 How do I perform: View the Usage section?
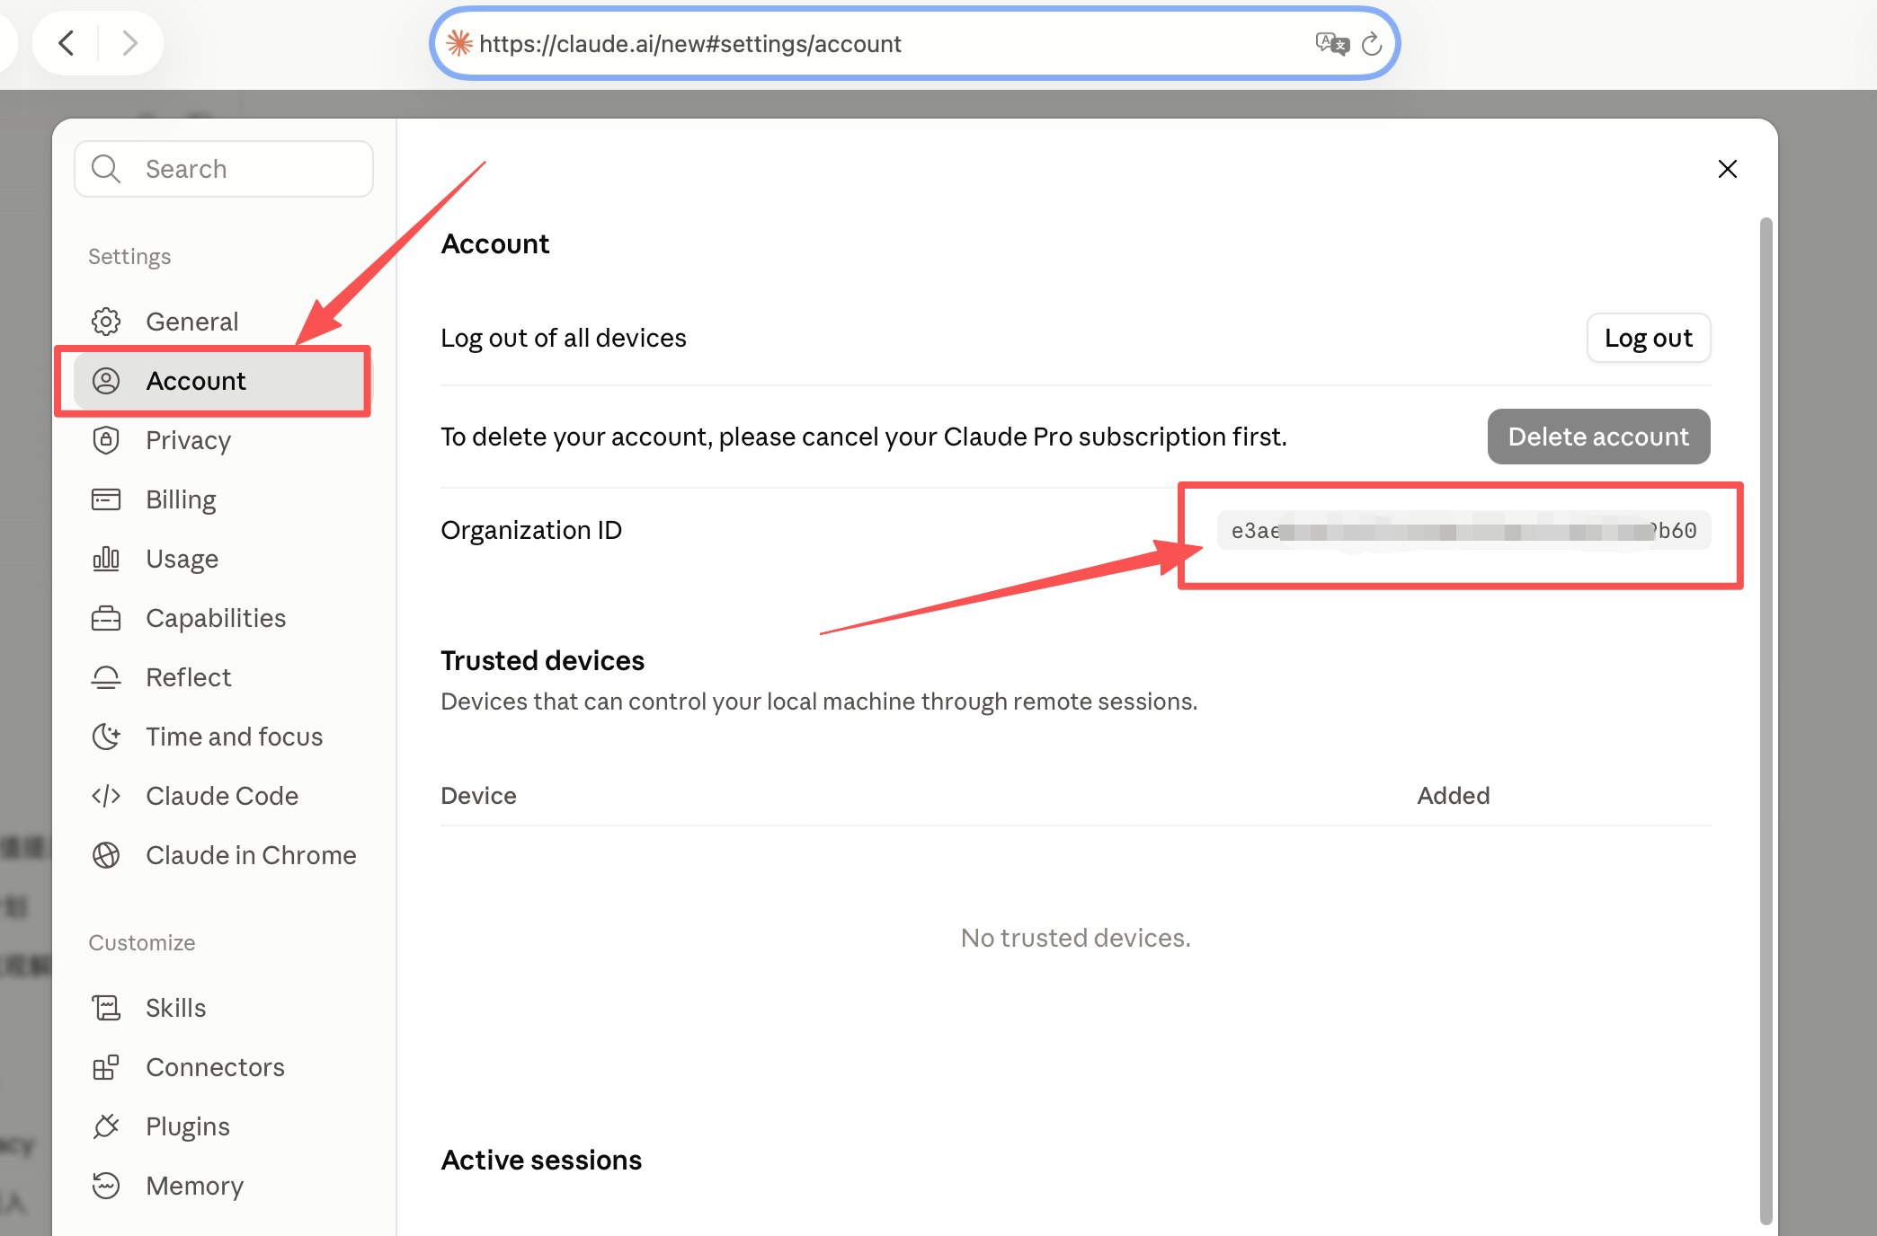click(x=223, y=559)
